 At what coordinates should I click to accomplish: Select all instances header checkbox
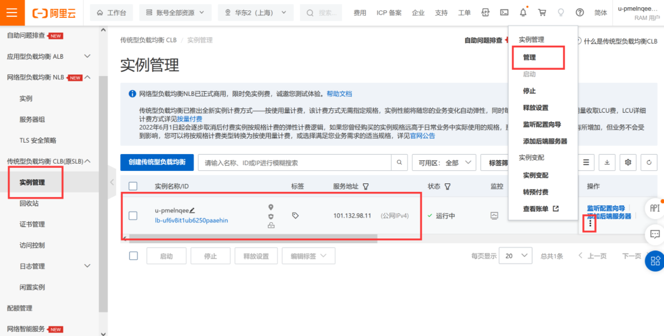click(x=133, y=186)
